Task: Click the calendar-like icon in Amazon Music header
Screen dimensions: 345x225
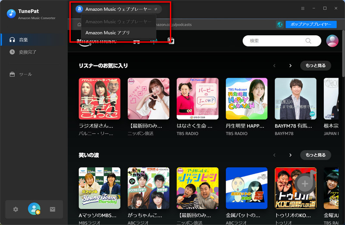Action: click(x=171, y=41)
